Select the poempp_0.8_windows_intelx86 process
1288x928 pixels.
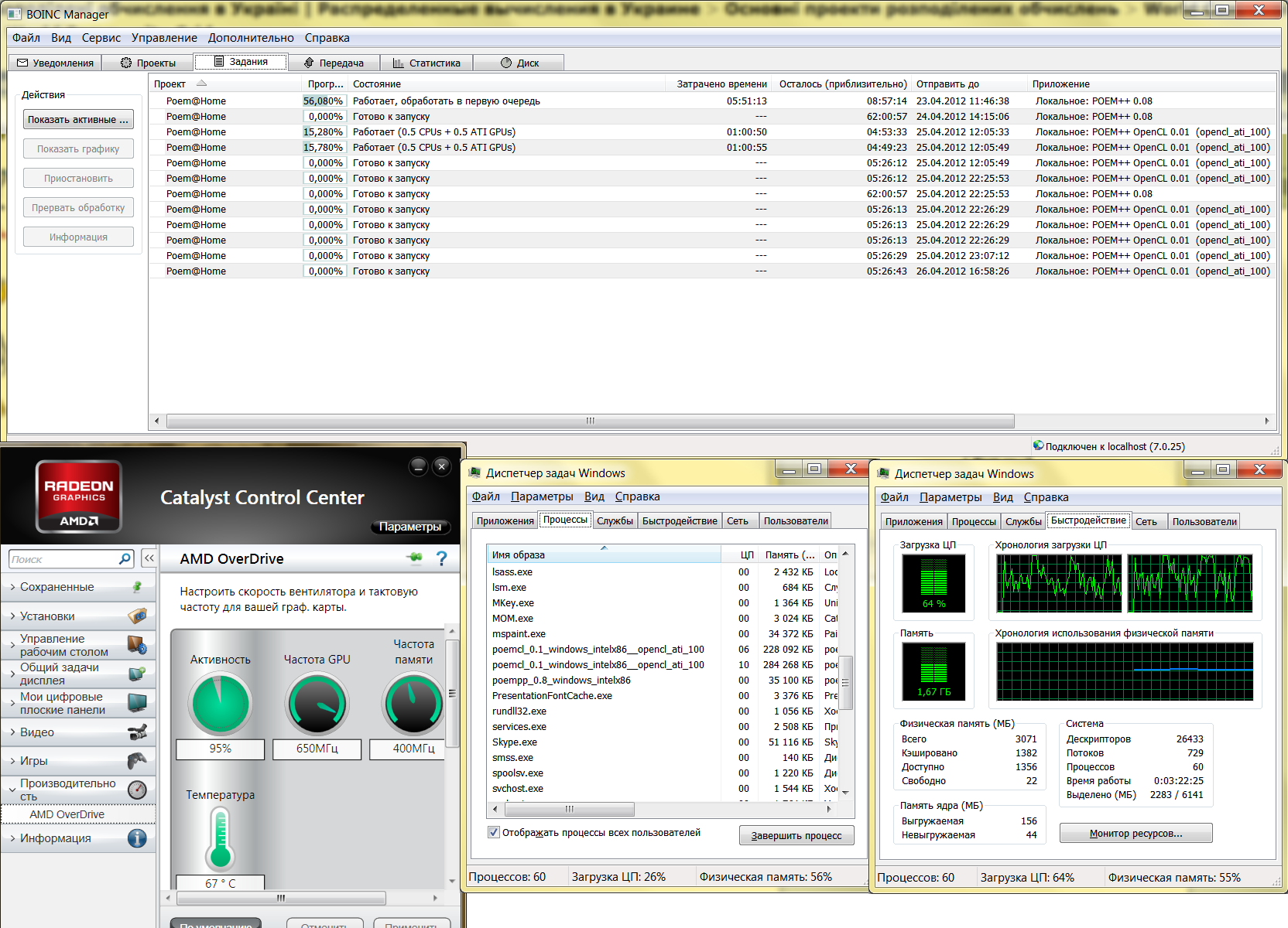click(662, 681)
